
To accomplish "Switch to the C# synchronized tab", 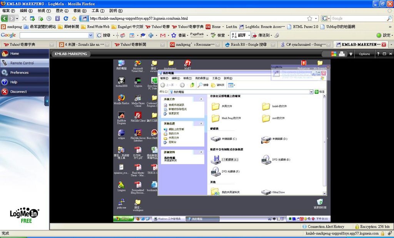I will 305,45.
